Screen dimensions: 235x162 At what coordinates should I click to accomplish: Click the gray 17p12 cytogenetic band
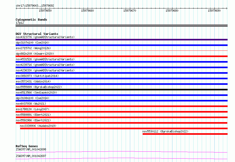tap(121, 26)
